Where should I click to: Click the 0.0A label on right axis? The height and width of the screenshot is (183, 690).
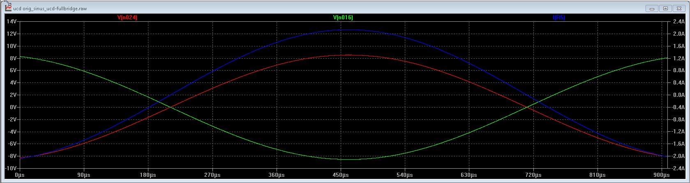679,95
